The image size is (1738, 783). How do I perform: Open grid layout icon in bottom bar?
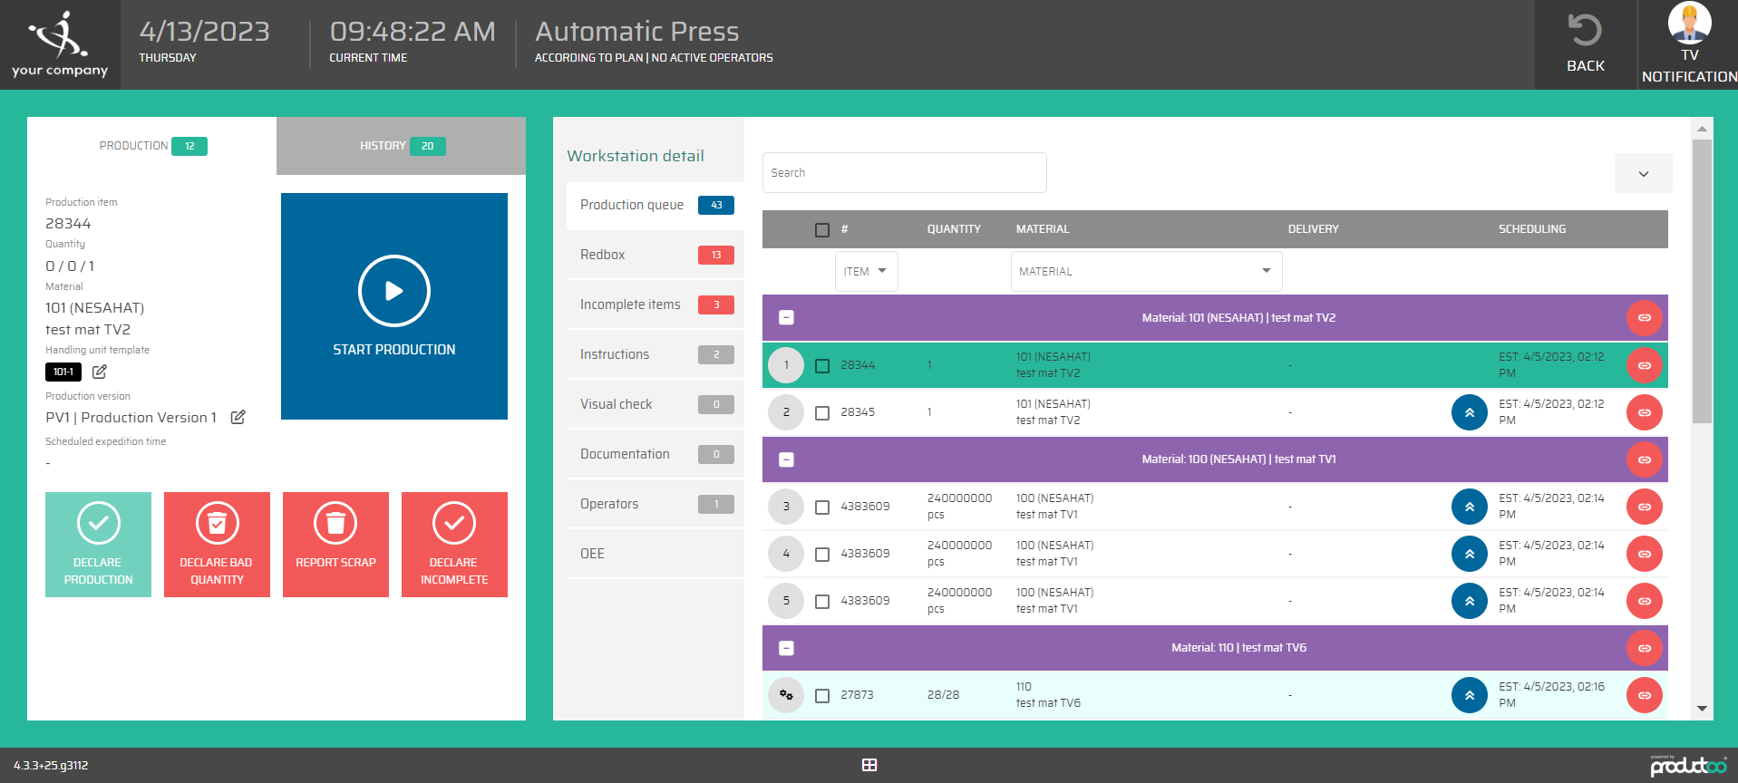click(869, 765)
